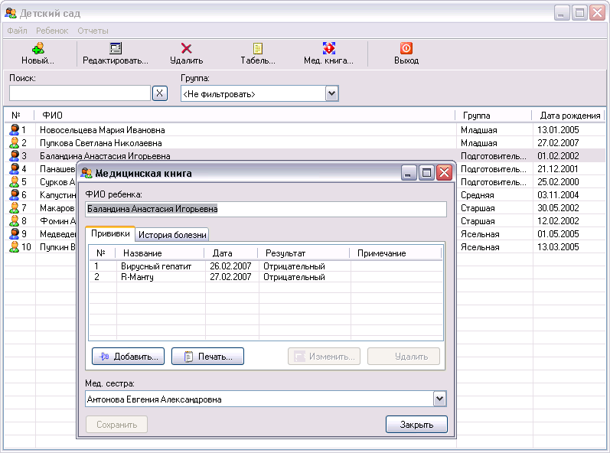
Task: Click the child icon in row 4
Action: point(15,169)
